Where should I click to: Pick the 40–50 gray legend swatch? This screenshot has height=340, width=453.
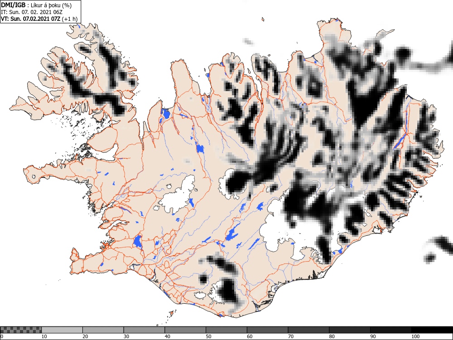click(185, 330)
